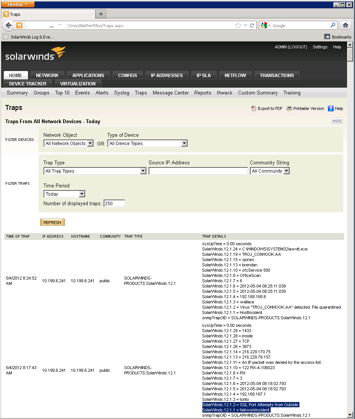Open new tab with plus button
This screenshot has height=419, width=355.
tap(101, 14)
